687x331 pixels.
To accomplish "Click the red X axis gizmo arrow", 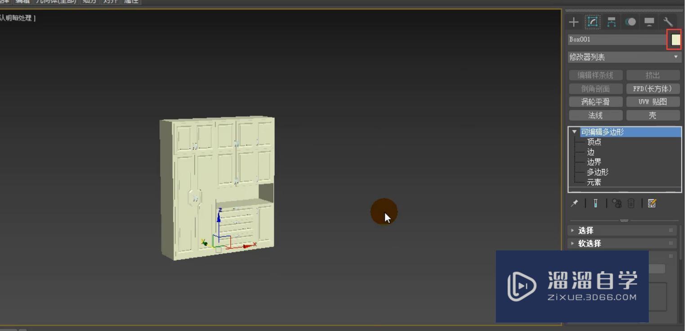I will (x=248, y=246).
